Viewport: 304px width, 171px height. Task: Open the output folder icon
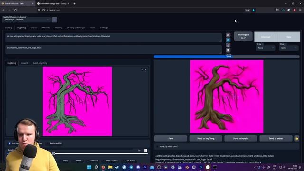[x=296, y=138]
